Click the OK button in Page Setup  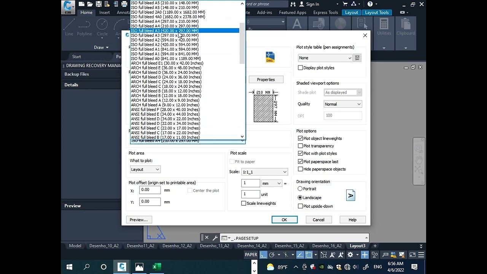285,220
